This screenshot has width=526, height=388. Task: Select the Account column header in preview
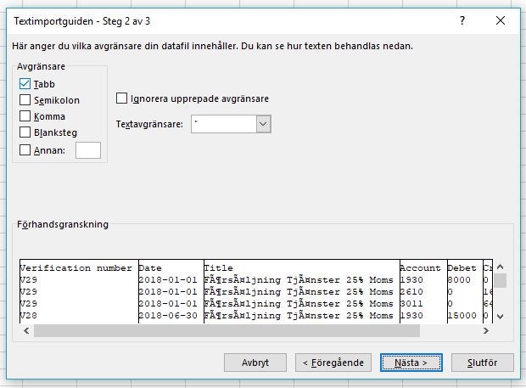click(421, 268)
